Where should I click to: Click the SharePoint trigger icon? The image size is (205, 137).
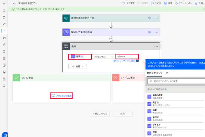pos(66,18)
